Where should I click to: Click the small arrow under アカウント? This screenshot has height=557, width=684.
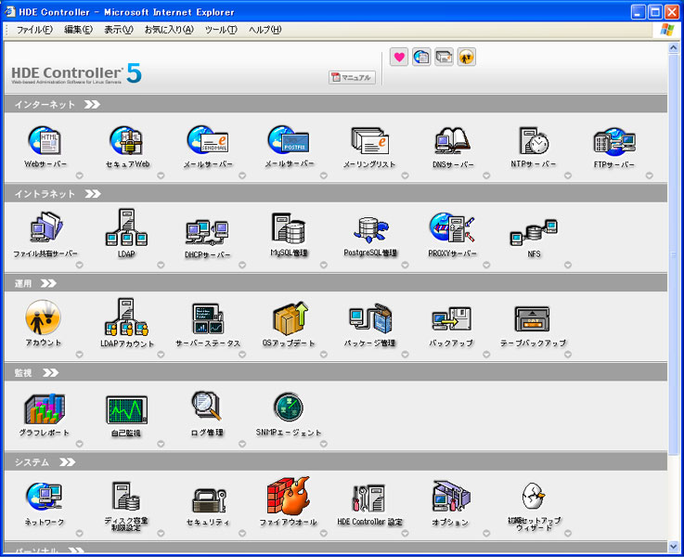[80, 355]
